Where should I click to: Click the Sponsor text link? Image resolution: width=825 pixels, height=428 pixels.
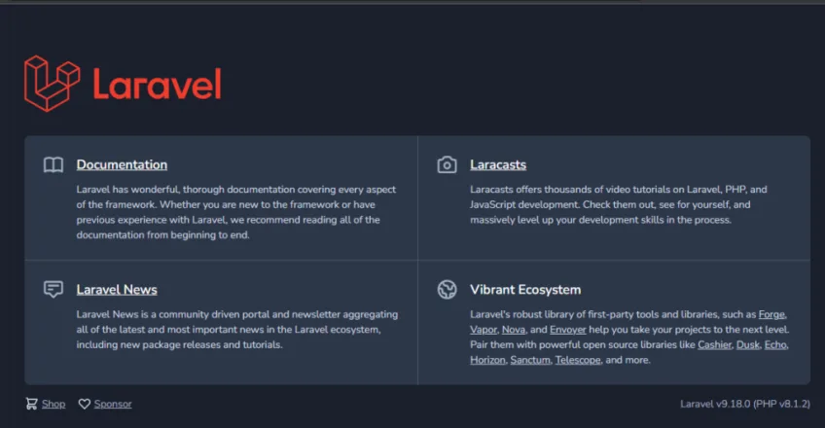113,404
